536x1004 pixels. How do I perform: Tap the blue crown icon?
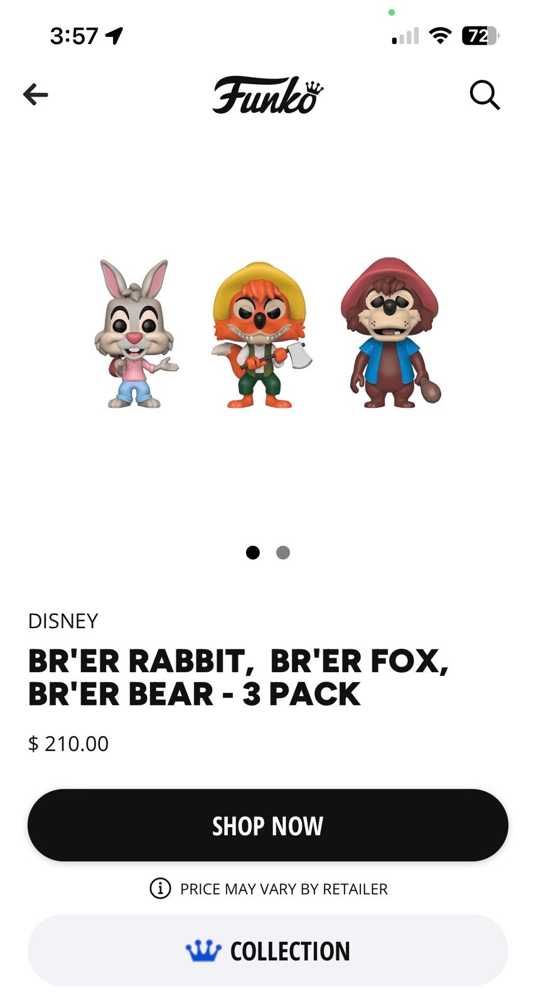[x=203, y=951]
